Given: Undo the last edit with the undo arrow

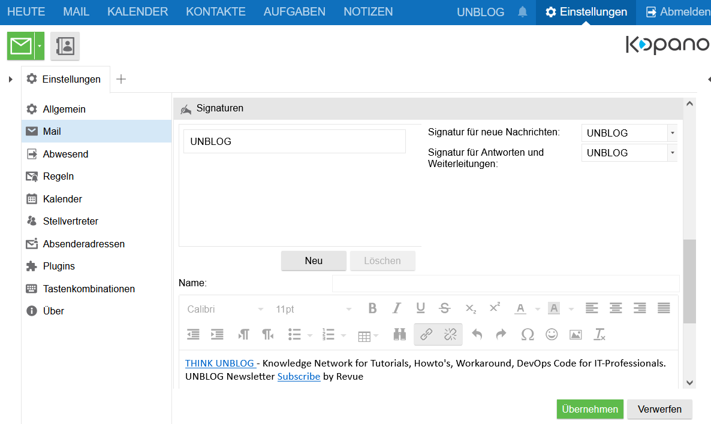Looking at the screenshot, I should [477, 334].
